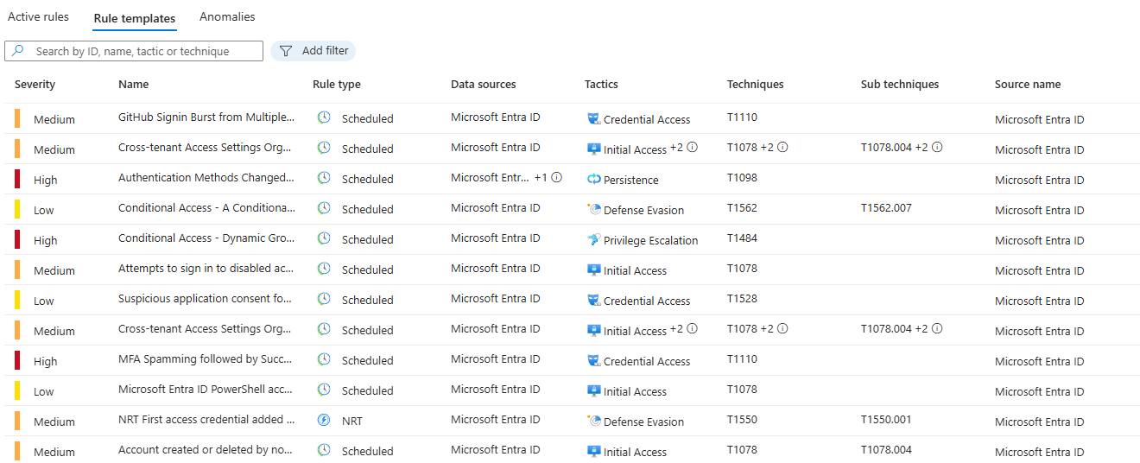The width and height of the screenshot is (1140, 463).
Task: Sort by the Rule type column header
Action: pyautogui.click(x=337, y=85)
